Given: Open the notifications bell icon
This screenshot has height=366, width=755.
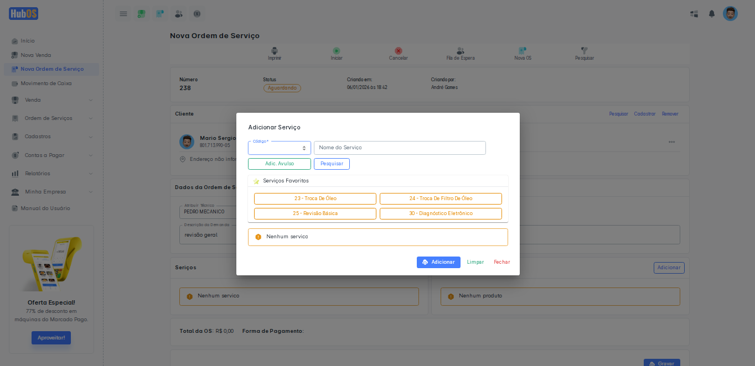Looking at the screenshot, I should [x=712, y=14].
